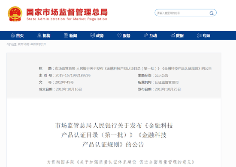Click the chart icon beside 数据
Image resolution: width=236 pixels, height=167 pixels.
click(x=172, y=35)
